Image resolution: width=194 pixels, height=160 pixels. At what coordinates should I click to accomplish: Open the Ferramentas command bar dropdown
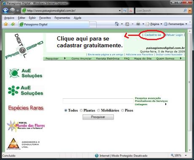(x=176, y=24)
